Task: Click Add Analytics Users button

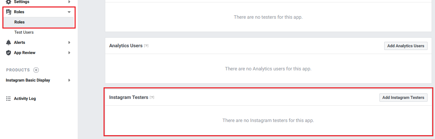Action: click(x=406, y=46)
